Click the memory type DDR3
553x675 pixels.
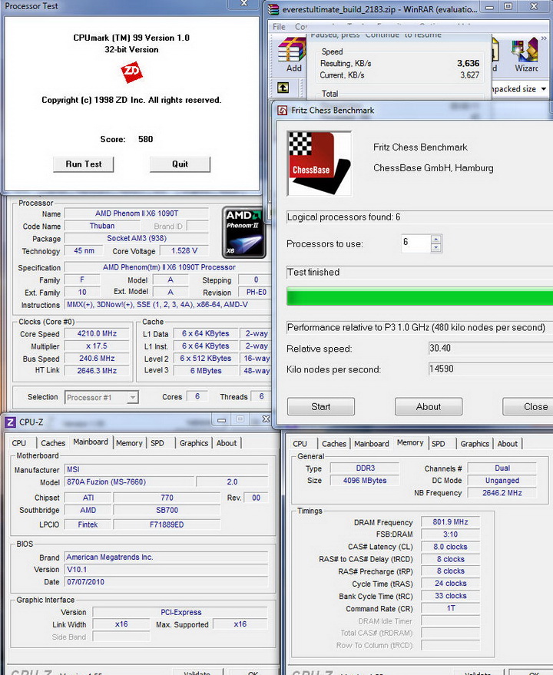(x=365, y=468)
